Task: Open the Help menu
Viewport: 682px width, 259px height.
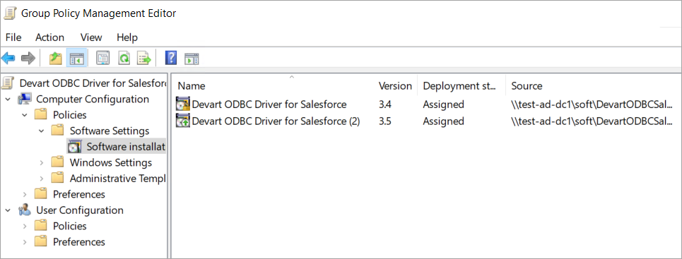Action: point(127,37)
